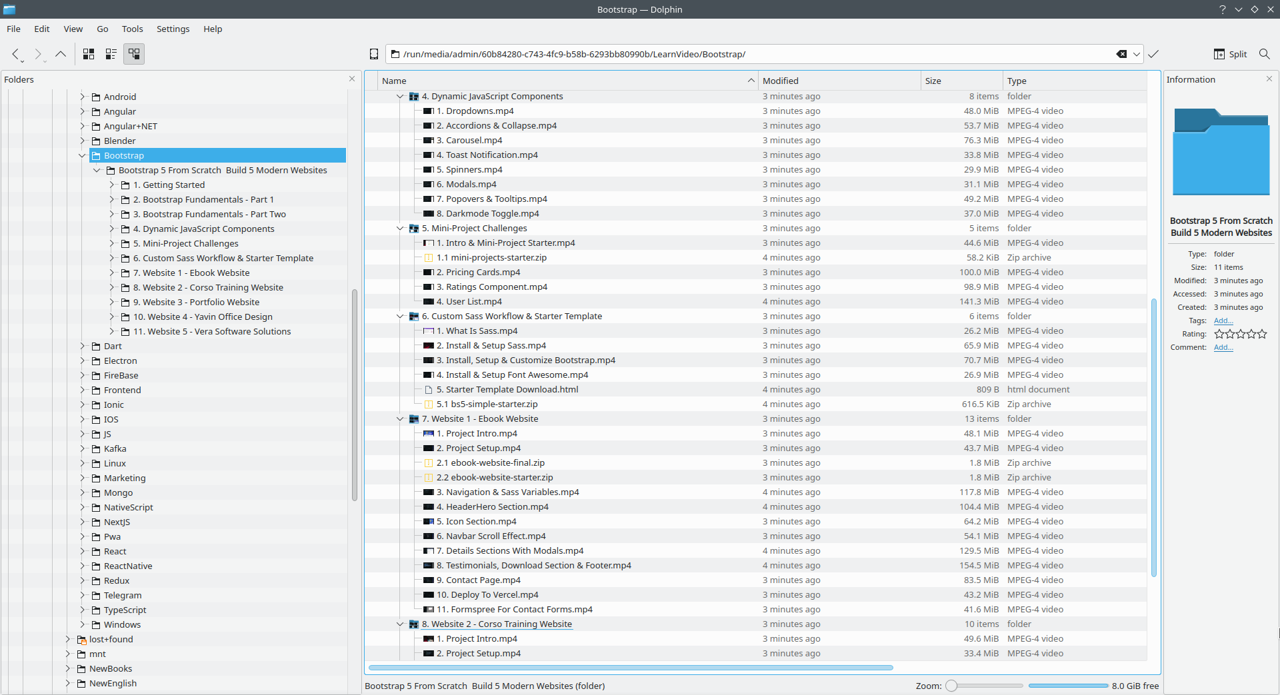Set the rating using the stars
The height and width of the screenshot is (695, 1280).
[1241, 334]
